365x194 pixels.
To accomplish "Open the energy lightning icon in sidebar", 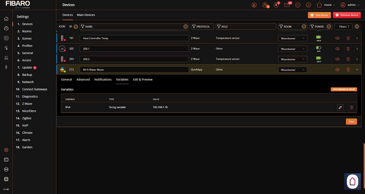I will click(6, 67).
